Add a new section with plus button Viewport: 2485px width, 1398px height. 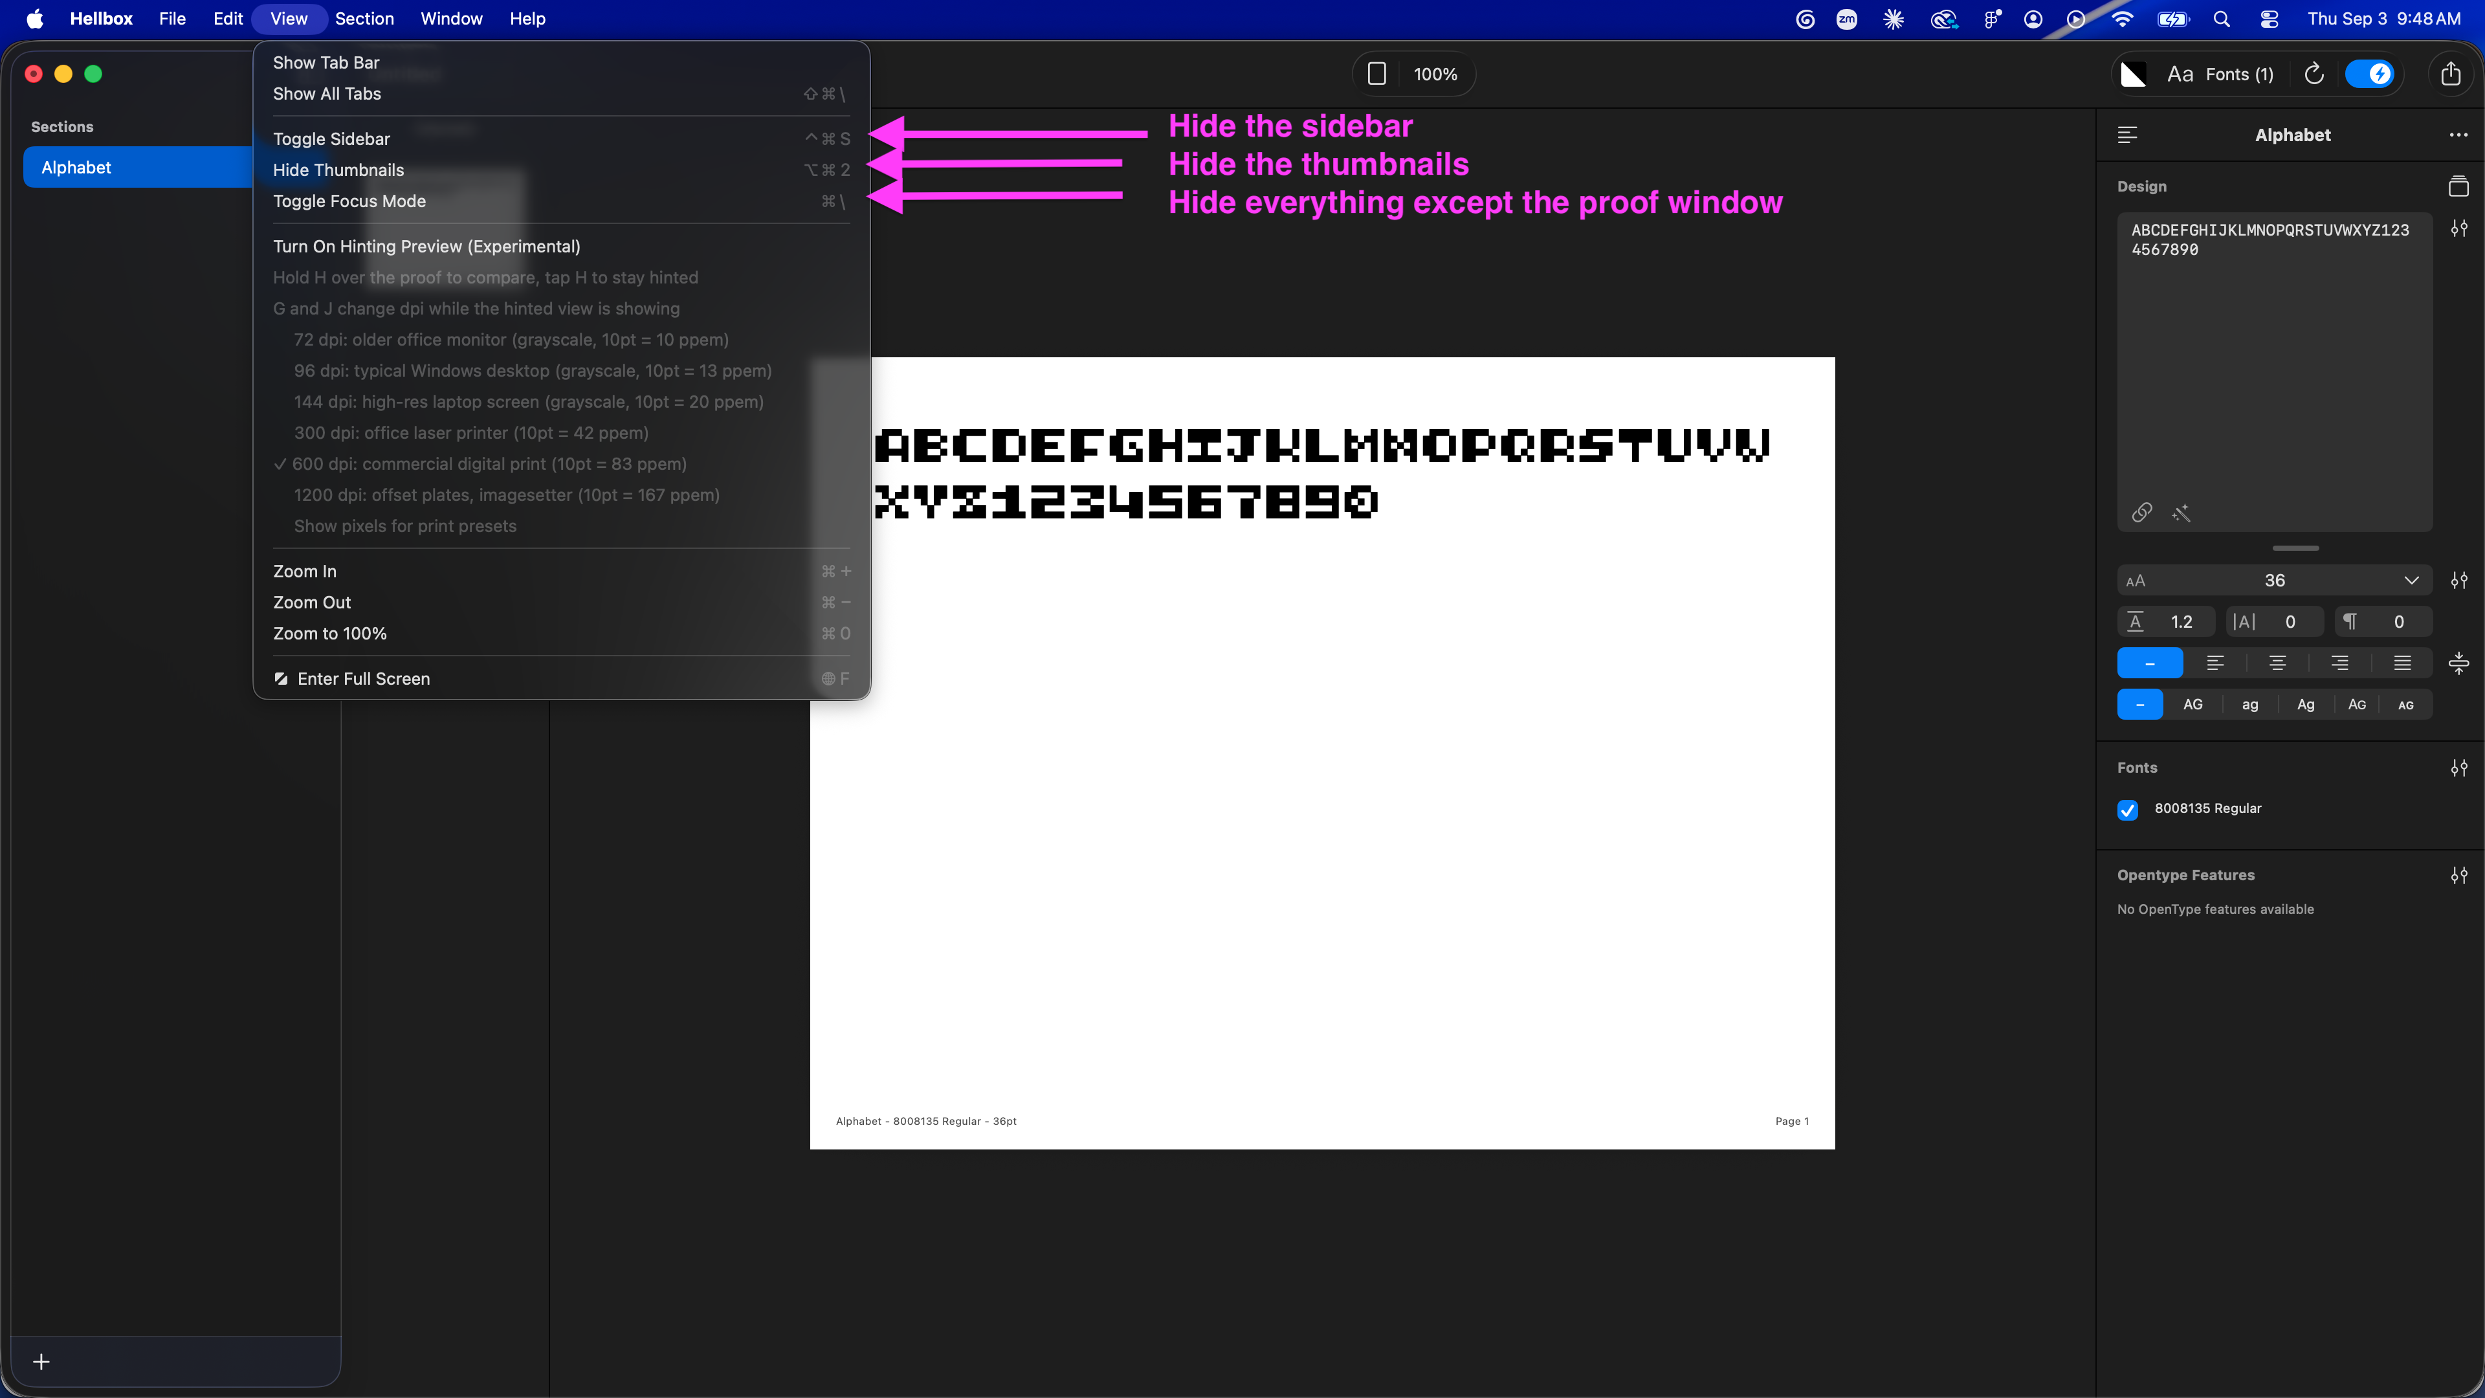[x=41, y=1361]
